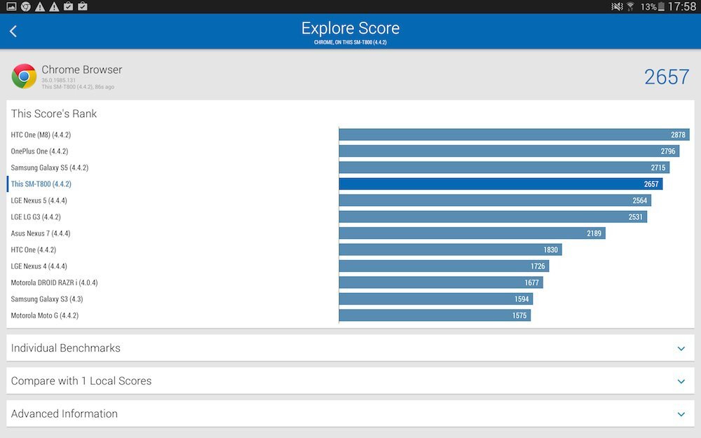Select the HTC One (M8) device label
701x438 pixels.
[41, 135]
